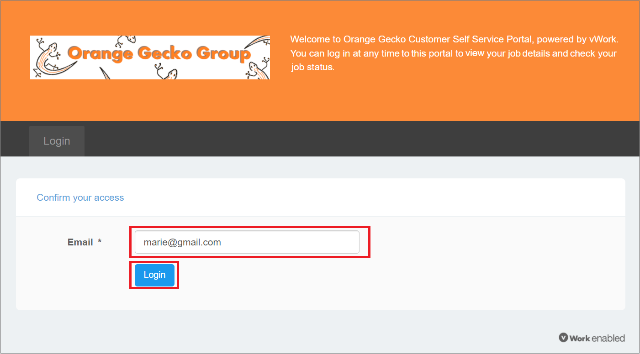Click the vWork enabled logo
Image resolution: width=640 pixels, height=354 pixels.
point(592,338)
